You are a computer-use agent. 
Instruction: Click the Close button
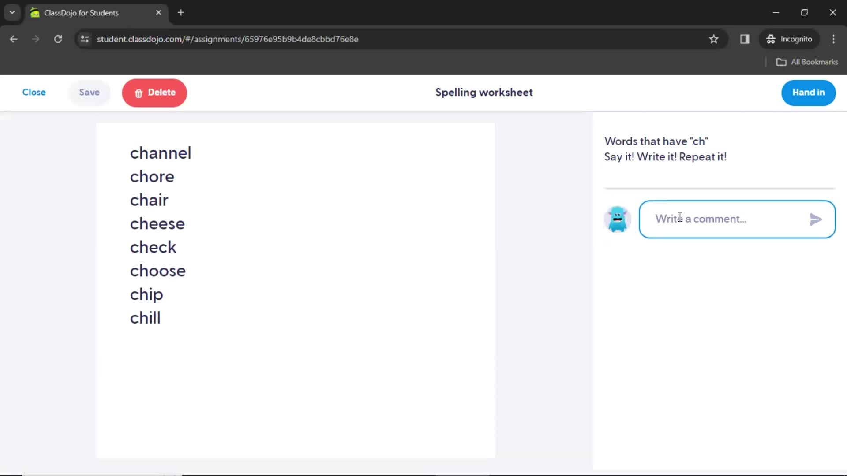point(33,93)
